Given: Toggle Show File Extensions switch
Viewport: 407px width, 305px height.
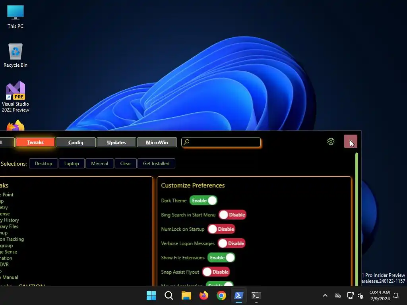Looking at the screenshot, I should click(221, 257).
